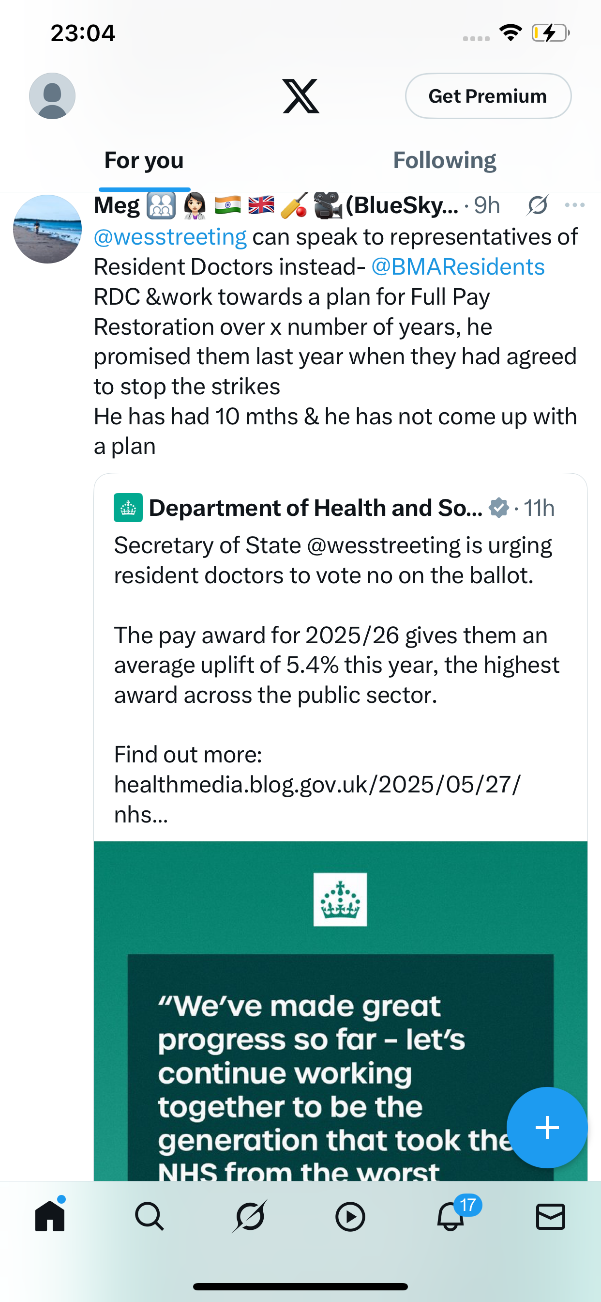Viewport: 601px width, 1302px height.
Task: Open Grok from the bottom bar
Action: [250, 1217]
